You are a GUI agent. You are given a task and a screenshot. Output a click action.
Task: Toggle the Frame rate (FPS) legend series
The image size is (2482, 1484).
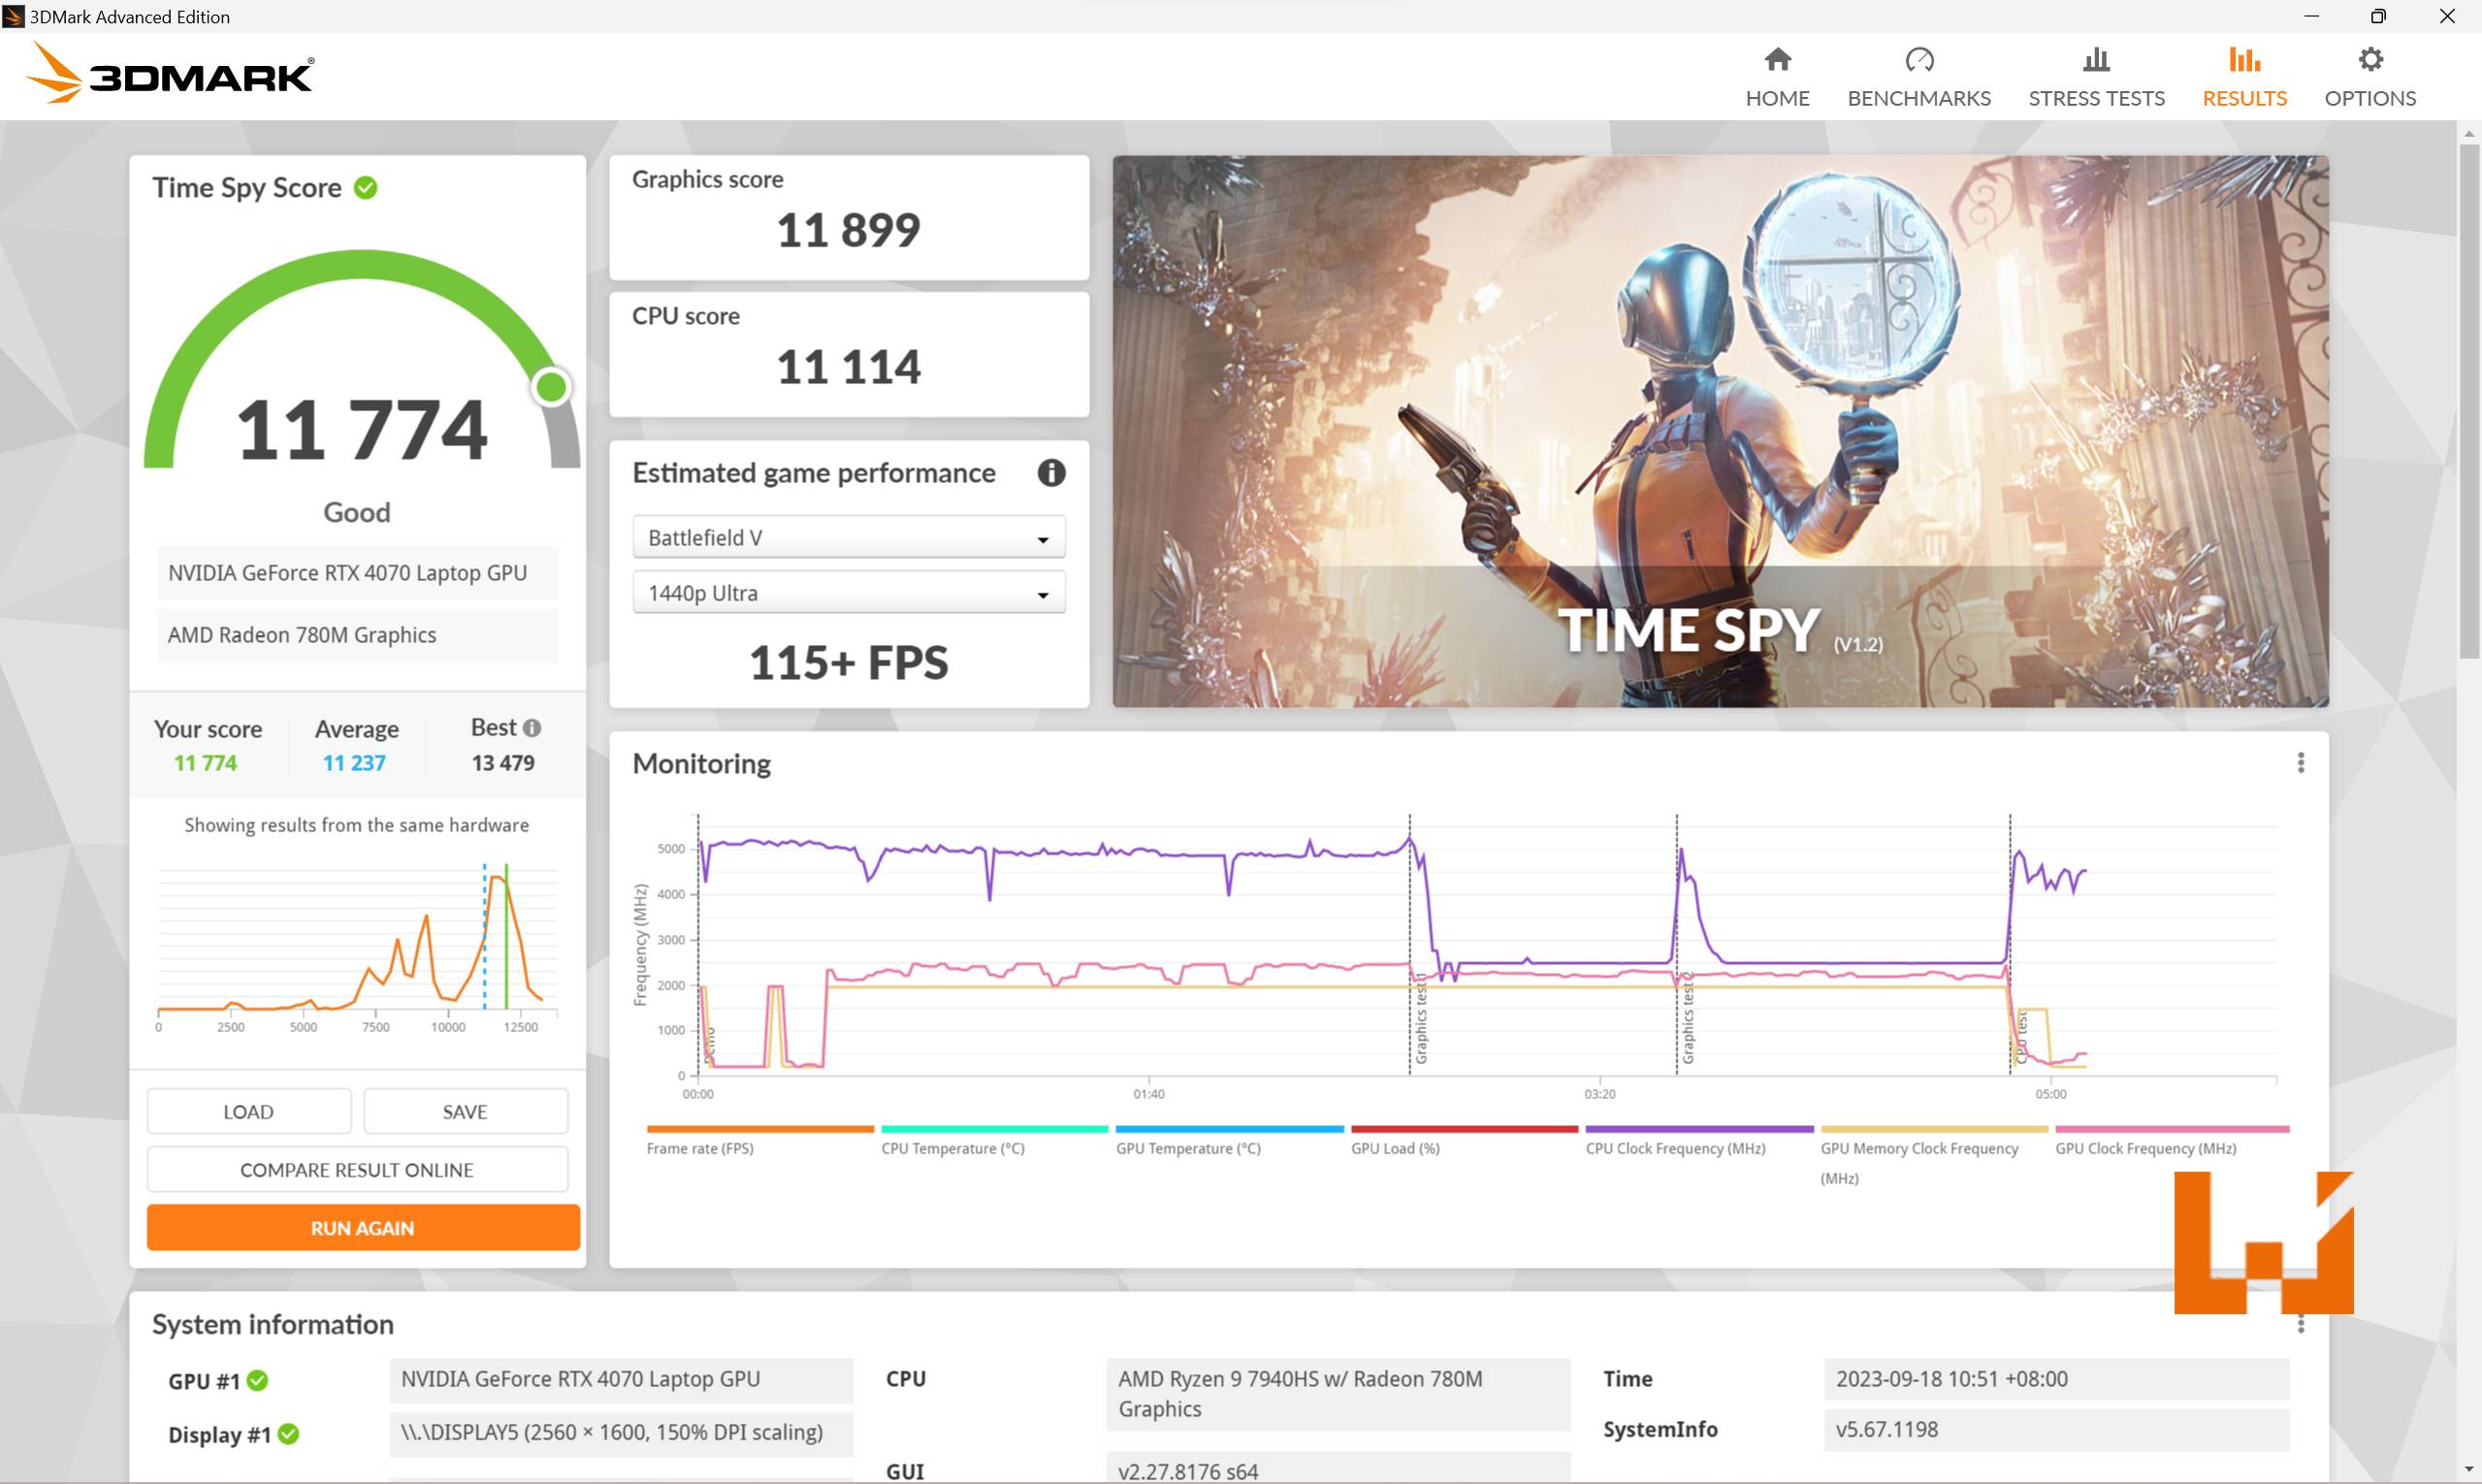[x=759, y=1141]
